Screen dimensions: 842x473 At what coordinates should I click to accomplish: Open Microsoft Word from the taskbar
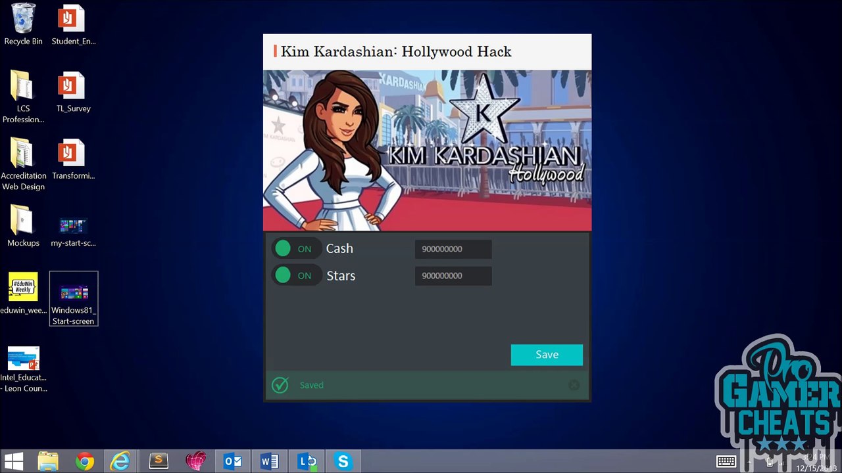[x=270, y=461]
